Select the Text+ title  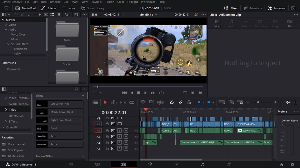click(59, 144)
